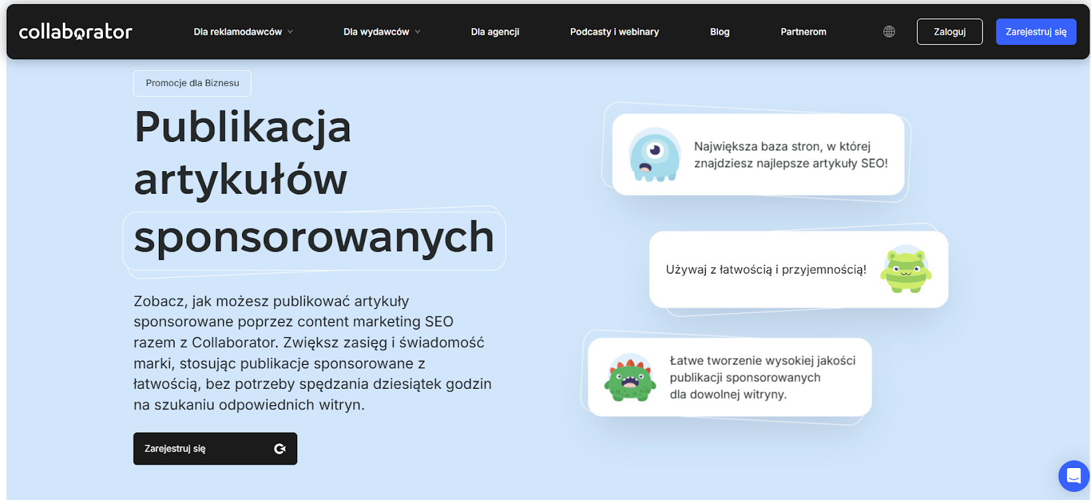Screen dimensions: 1091x500
Task: Click the Największa baza stron card text
Action: pyautogui.click(x=791, y=155)
